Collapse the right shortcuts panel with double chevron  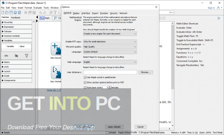218,18
